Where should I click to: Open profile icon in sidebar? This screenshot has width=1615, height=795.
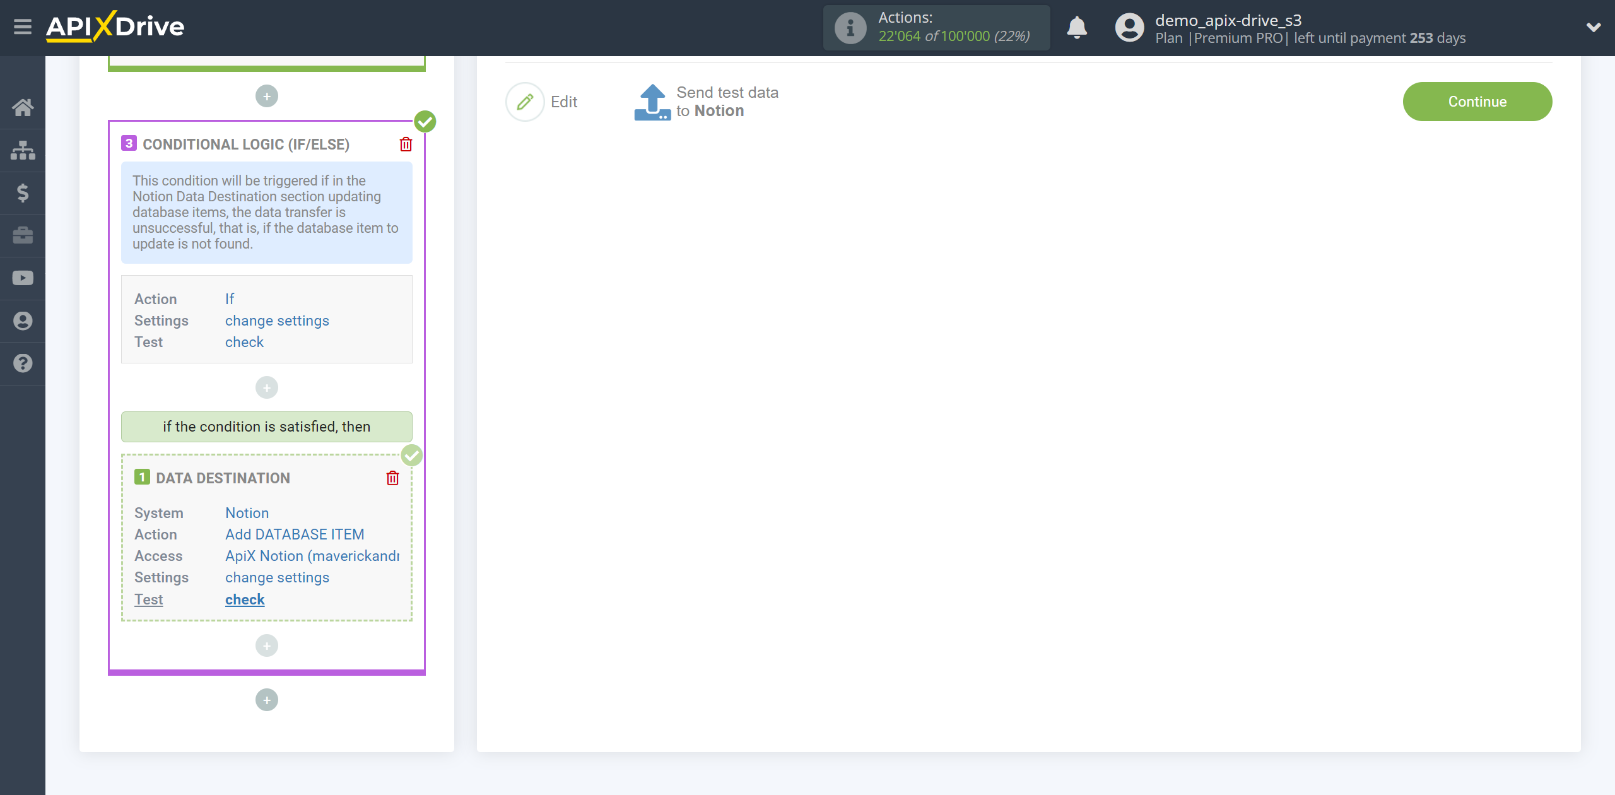coord(23,321)
